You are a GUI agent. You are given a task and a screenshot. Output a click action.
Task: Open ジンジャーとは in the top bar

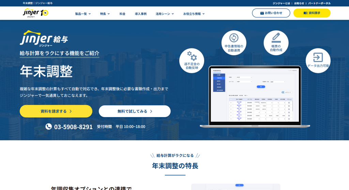coord(281,3)
